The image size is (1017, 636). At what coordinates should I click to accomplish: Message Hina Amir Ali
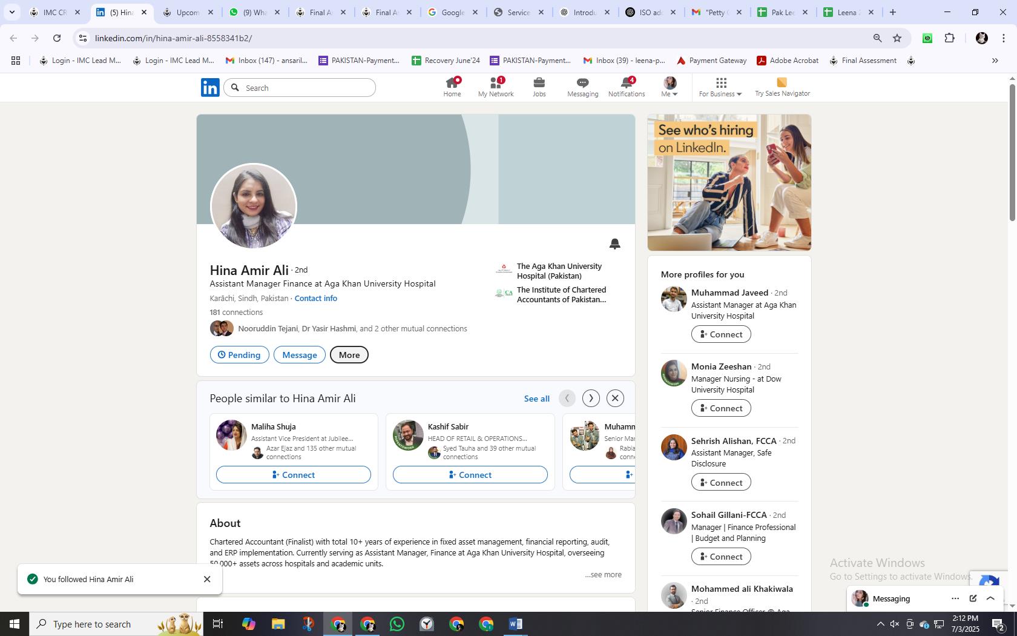click(x=299, y=355)
